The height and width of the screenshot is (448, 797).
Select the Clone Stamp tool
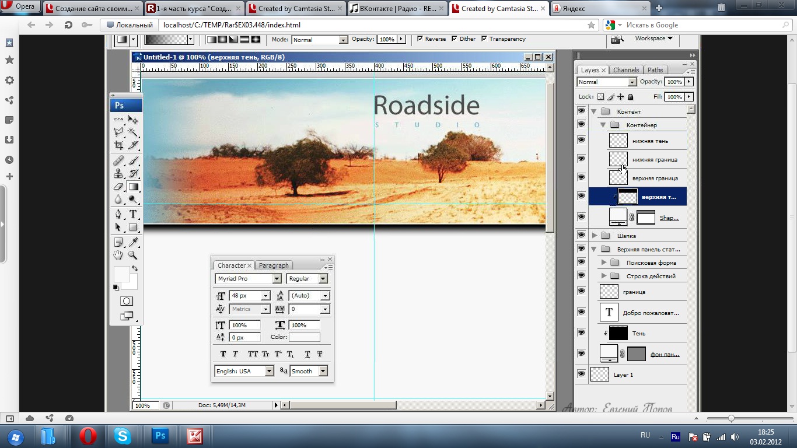tap(118, 173)
